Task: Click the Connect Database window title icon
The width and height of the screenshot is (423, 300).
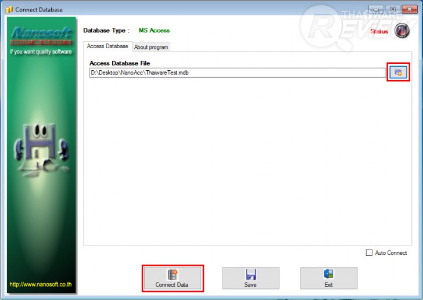Action: (9, 10)
